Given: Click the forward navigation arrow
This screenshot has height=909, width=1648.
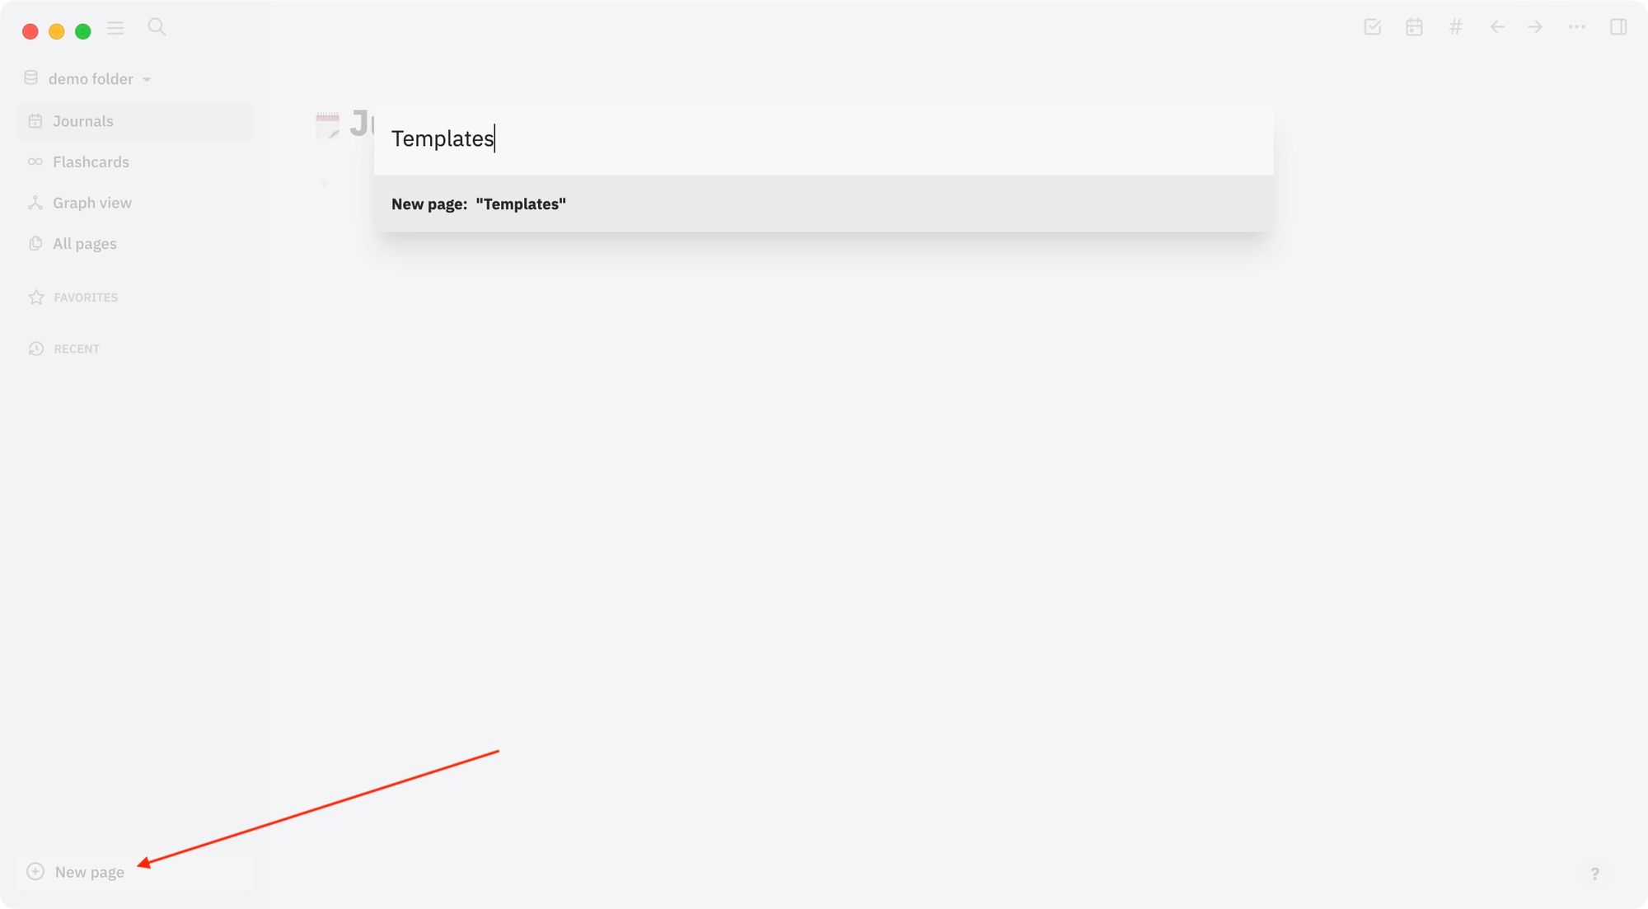Looking at the screenshot, I should click(x=1534, y=27).
